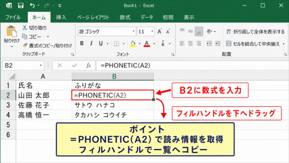
Task: Select column B header
Action: (113, 77)
